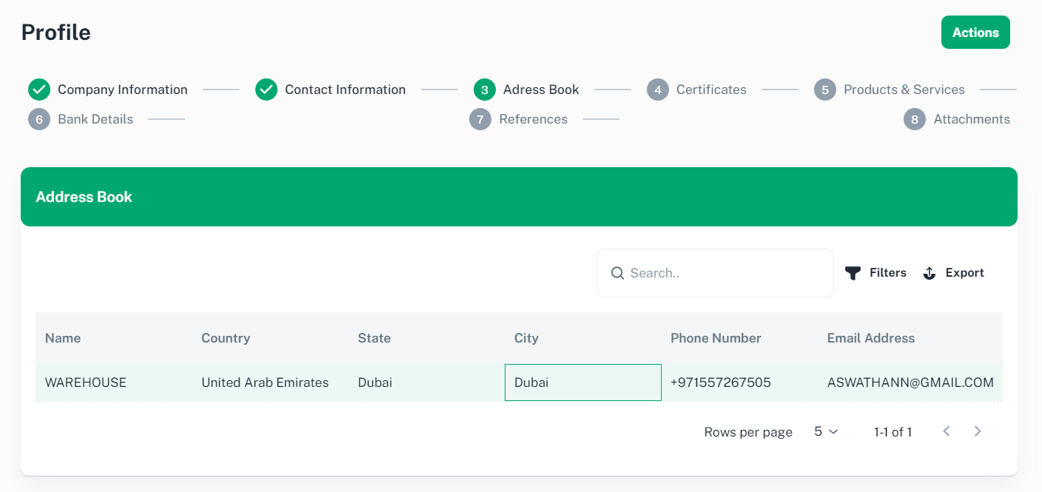Click the step 5 Products & Services circle
Viewport: 1042px width, 492px height.
(x=824, y=90)
